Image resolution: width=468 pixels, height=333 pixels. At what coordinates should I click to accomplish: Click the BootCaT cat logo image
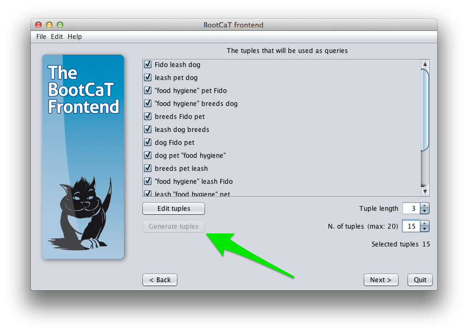click(x=83, y=157)
